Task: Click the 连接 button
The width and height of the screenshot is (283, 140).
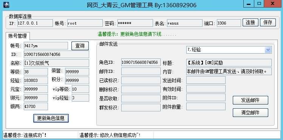Action: 251,23
